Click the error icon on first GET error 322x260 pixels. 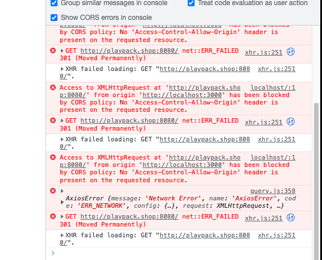coord(53,51)
